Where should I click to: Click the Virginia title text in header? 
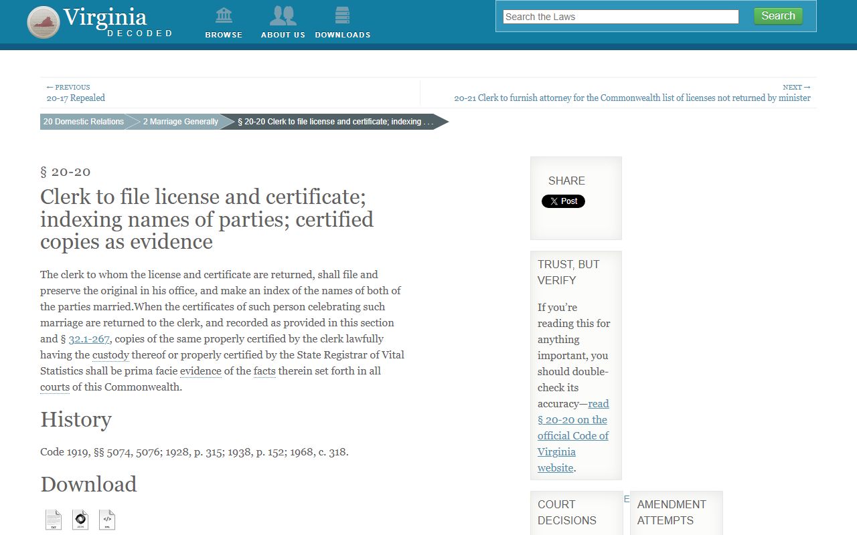(105, 17)
